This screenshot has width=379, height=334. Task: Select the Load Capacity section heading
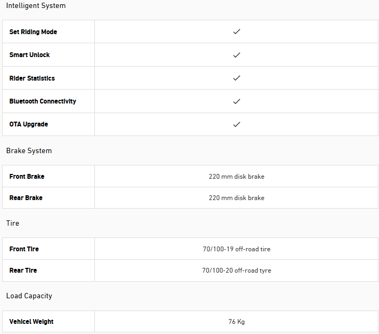coord(29,296)
